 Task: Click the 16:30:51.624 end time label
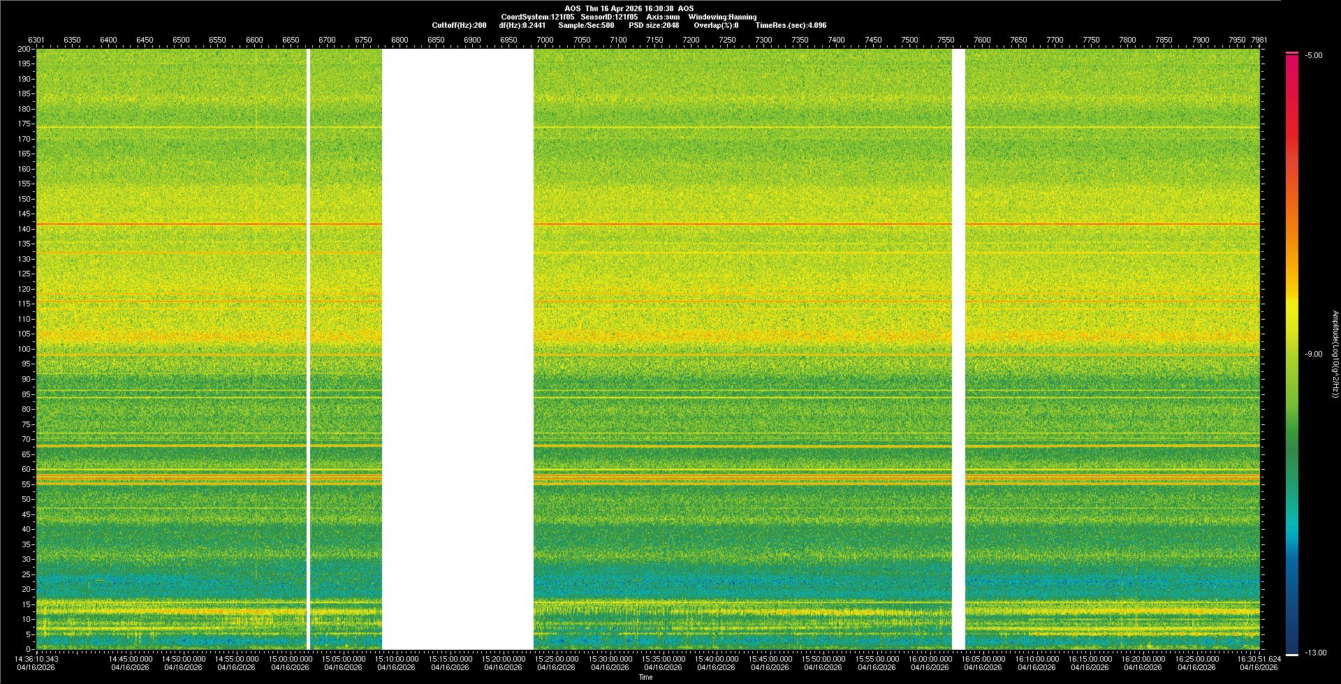(x=1259, y=659)
